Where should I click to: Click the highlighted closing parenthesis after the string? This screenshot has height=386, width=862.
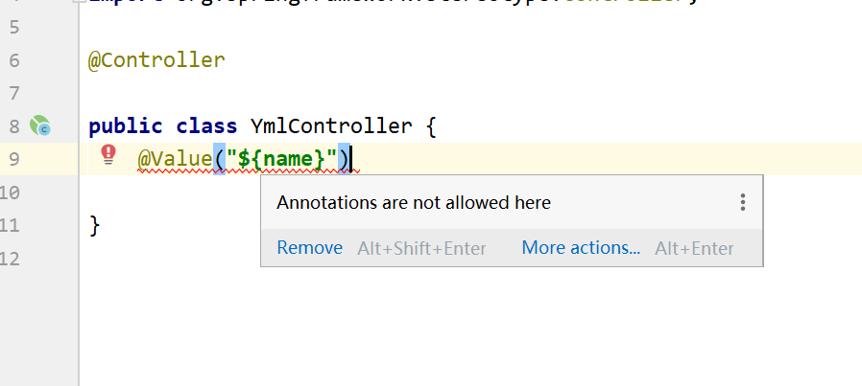(345, 159)
